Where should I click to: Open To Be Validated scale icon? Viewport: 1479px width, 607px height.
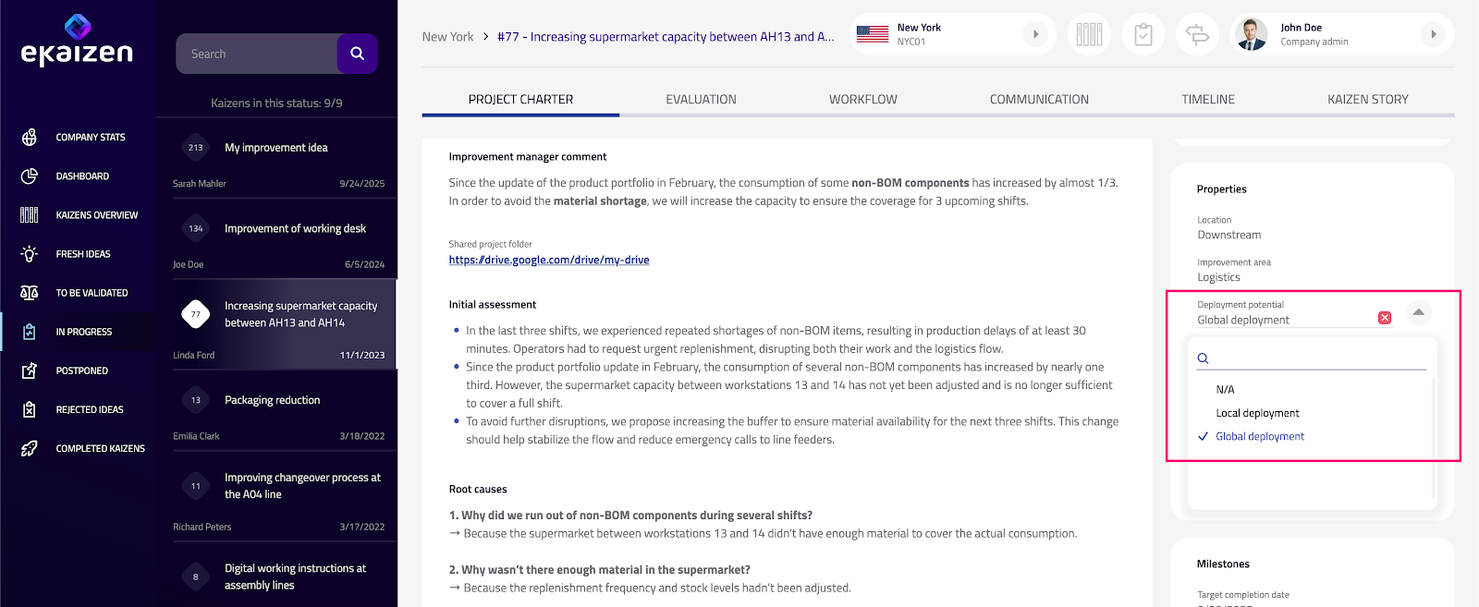tap(30, 293)
